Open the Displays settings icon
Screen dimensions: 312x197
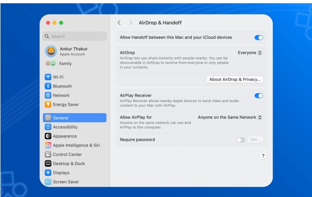tap(48, 173)
